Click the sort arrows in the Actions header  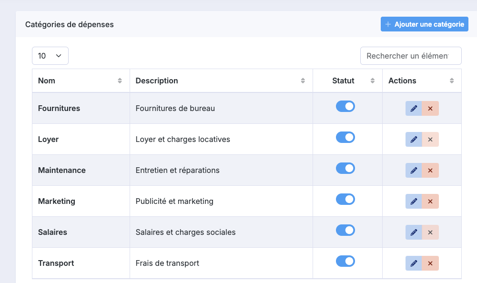[452, 81]
